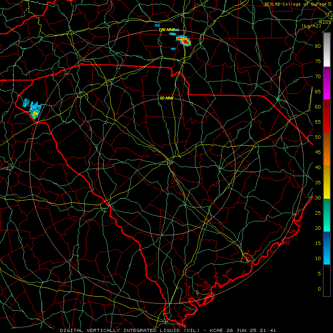The image size is (333, 333).
Task: Click the 15 value on color scale
Action: pos(318,243)
